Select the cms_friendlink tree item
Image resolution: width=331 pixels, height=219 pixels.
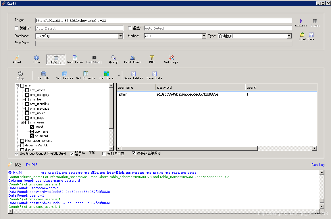(39, 104)
